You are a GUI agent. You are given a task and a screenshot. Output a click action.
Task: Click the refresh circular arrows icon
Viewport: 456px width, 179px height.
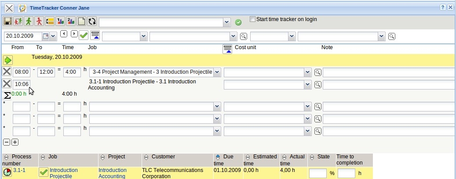92,21
